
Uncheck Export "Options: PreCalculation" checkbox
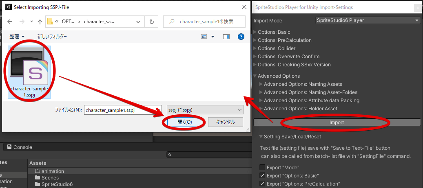pos(262,184)
